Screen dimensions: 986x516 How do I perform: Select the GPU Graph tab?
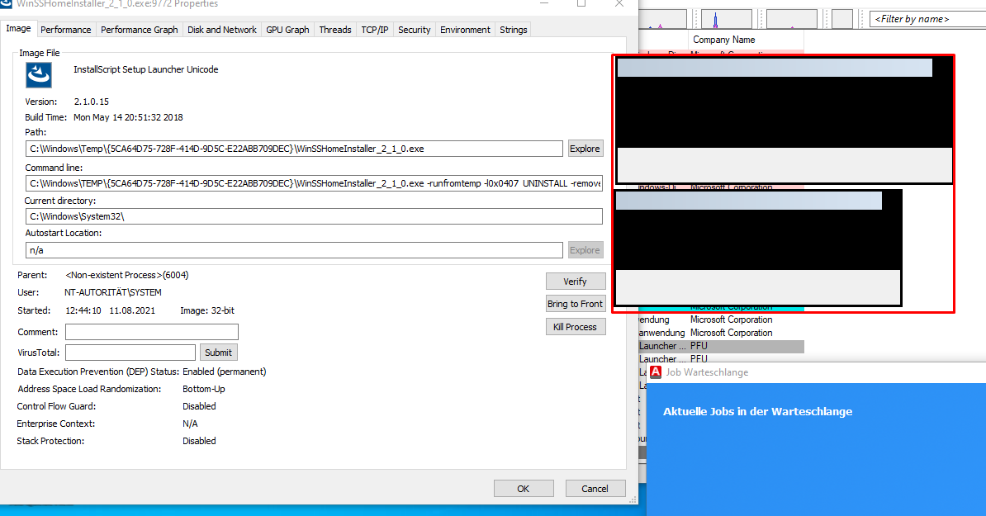287,30
